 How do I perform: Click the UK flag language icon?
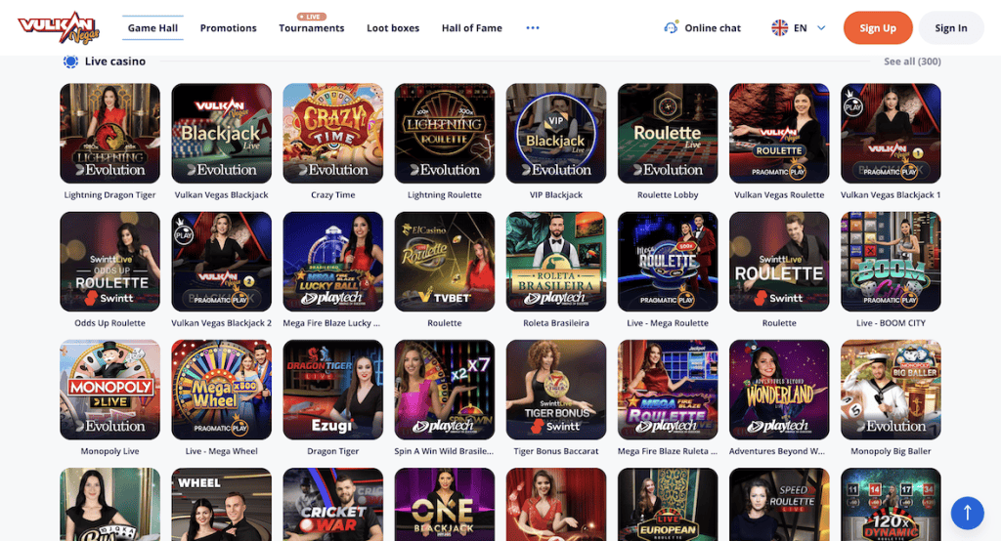779,28
